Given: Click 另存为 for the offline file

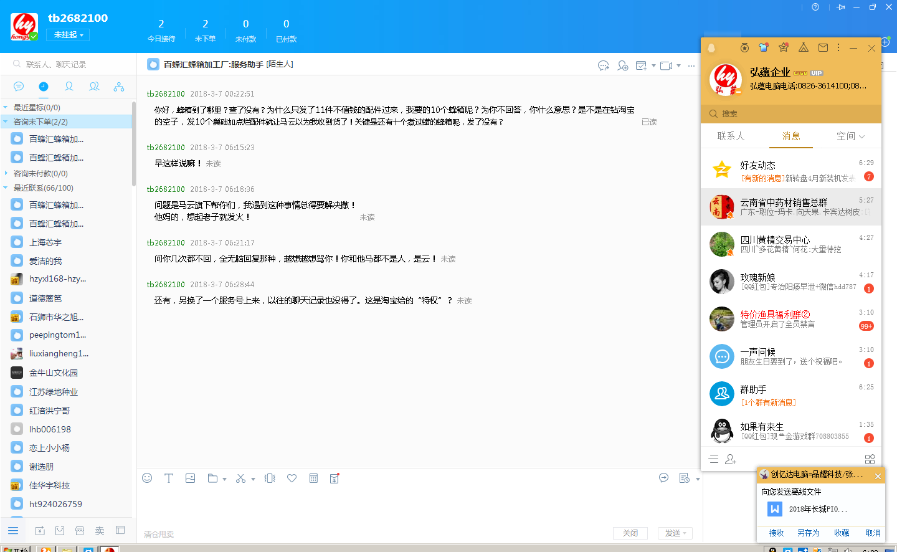Looking at the screenshot, I should point(809,533).
